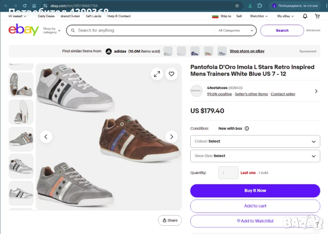Open condition info icon next to New with box
This screenshot has height=234, width=328.
(247, 128)
